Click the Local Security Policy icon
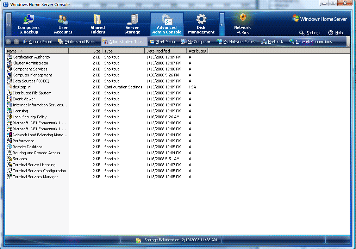This screenshot has height=249, width=356. (x=9, y=117)
